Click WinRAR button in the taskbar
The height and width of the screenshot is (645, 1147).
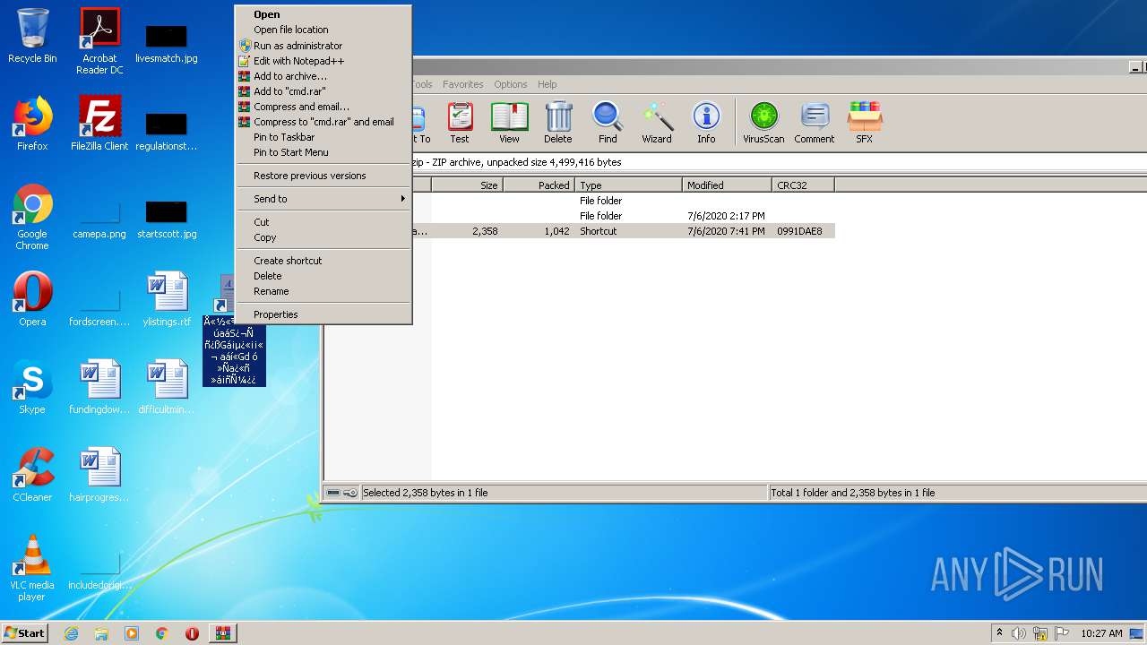point(222,633)
